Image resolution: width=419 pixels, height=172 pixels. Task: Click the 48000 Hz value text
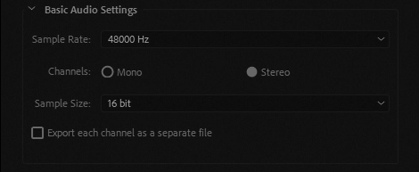[x=128, y=40]
